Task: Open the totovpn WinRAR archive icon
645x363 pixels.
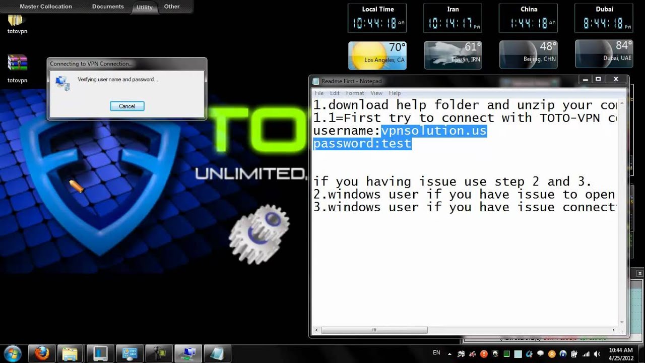Action: pyautogui.click(x=17, y=69)
